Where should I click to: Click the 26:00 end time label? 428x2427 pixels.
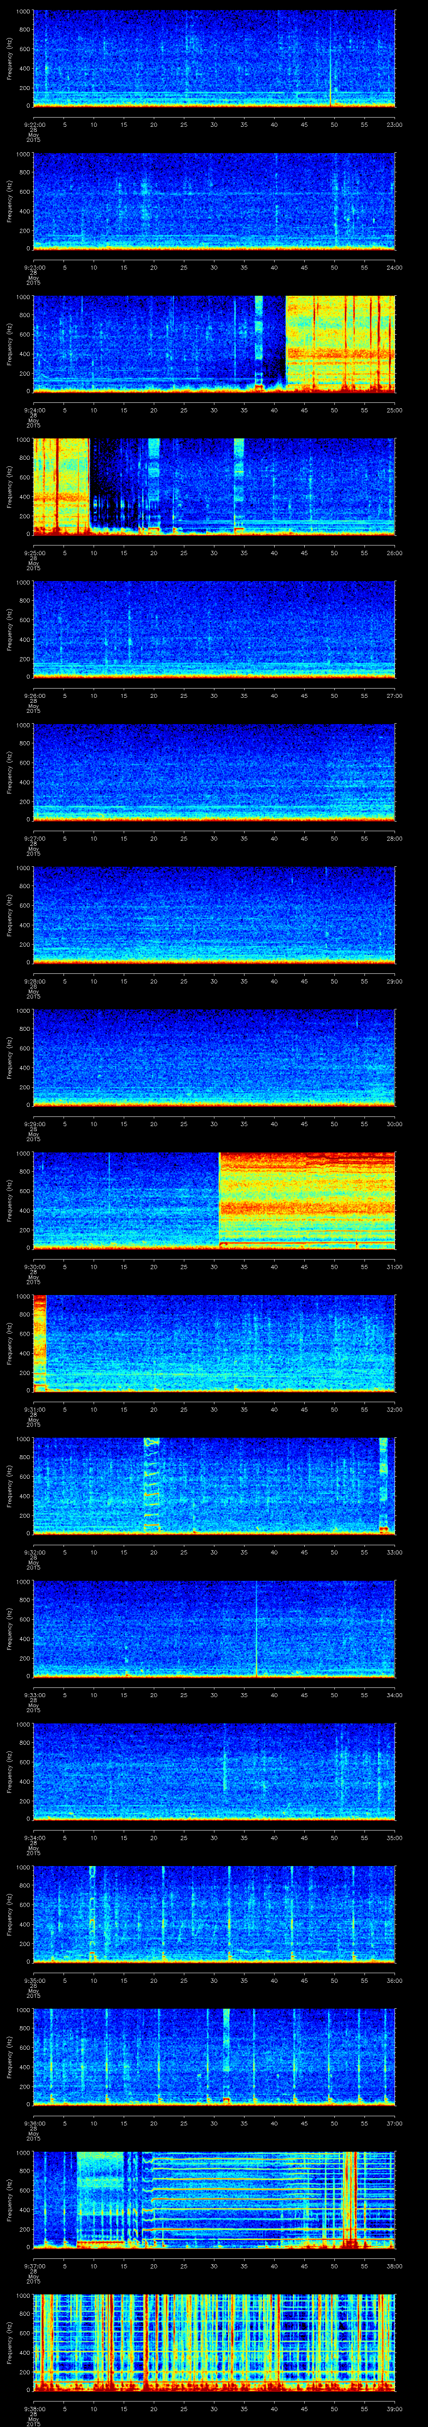[x=395, y=552]
